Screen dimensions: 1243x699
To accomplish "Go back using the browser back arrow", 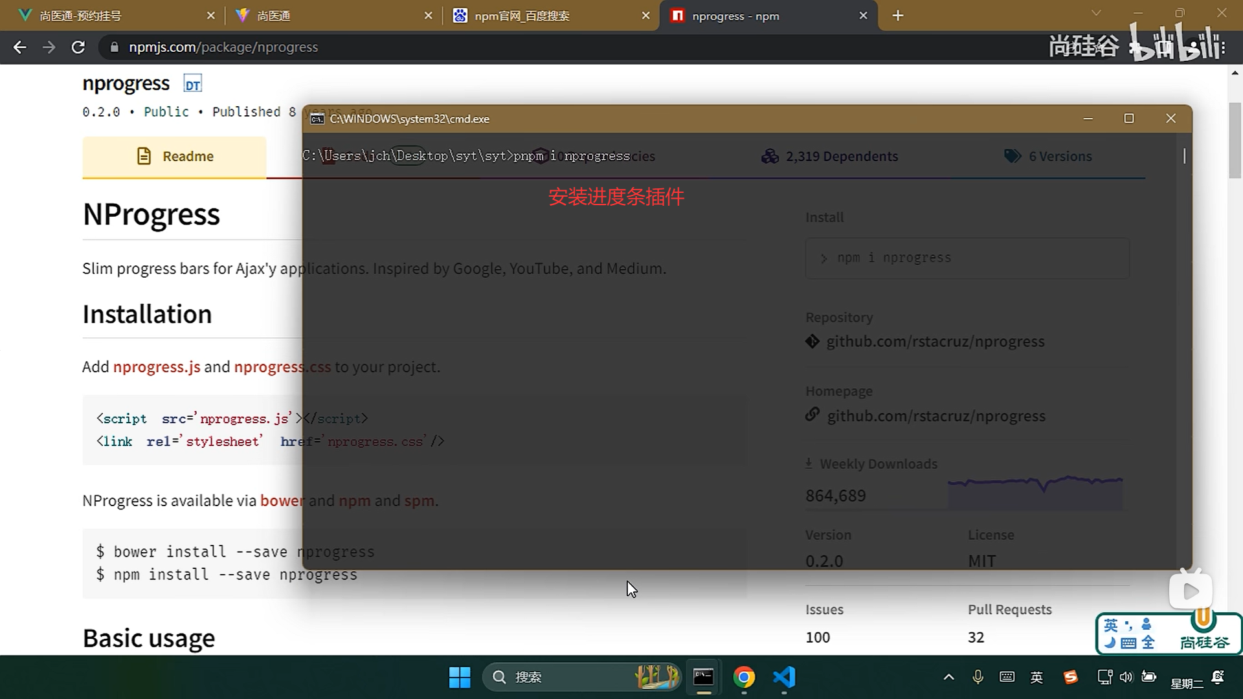I will pyautogui.click(x=20, y=47).
